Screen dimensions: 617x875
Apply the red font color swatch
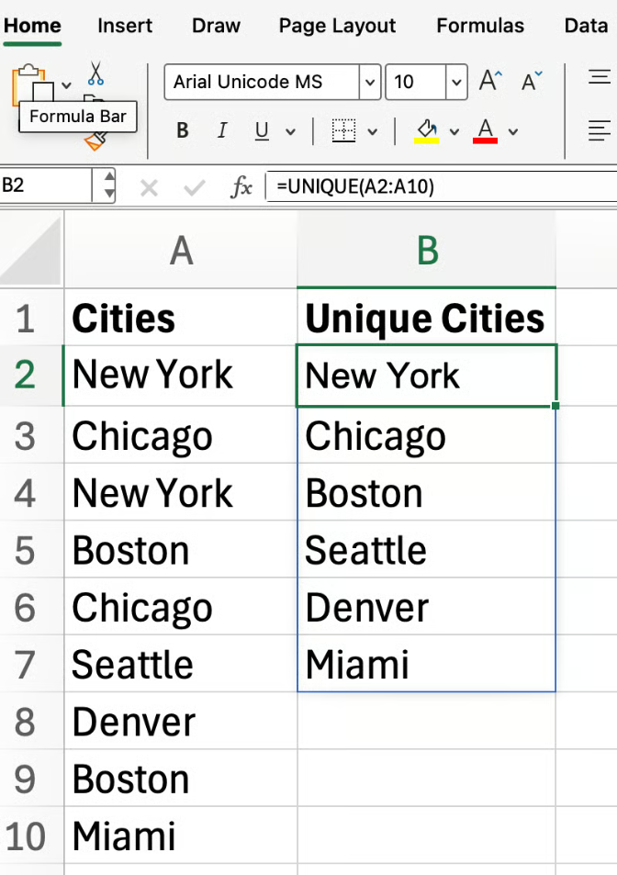point(486,131)
